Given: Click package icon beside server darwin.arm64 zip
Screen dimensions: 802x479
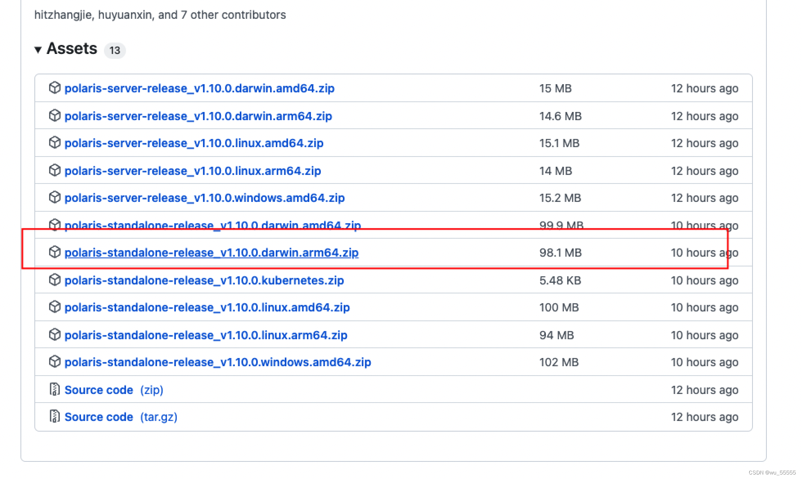Looking at the screenshot, I should [54, 116].
